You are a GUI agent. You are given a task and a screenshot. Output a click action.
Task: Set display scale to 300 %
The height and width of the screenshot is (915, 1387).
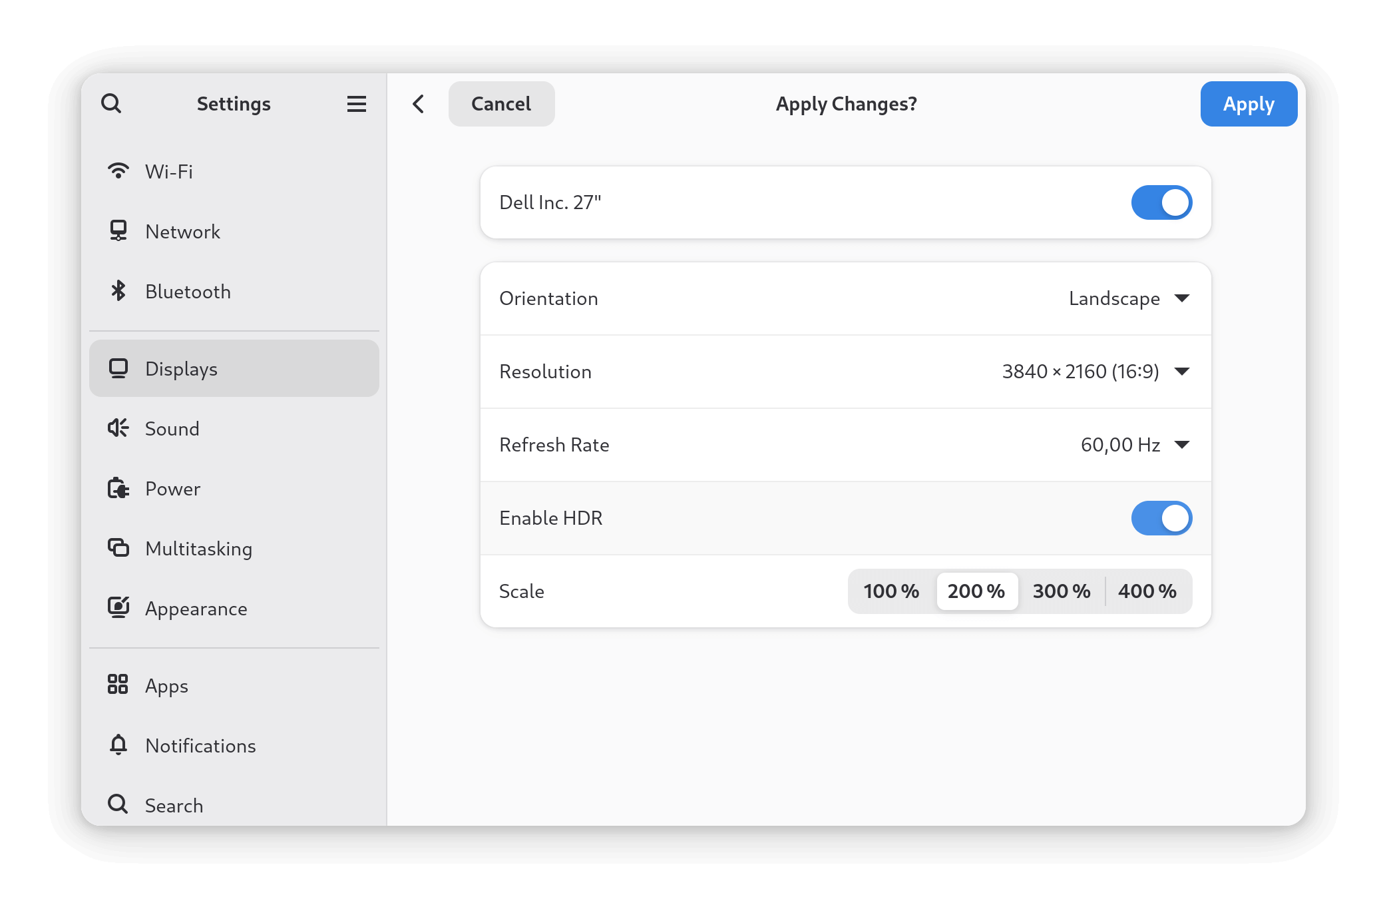[x=1061, y=591]
